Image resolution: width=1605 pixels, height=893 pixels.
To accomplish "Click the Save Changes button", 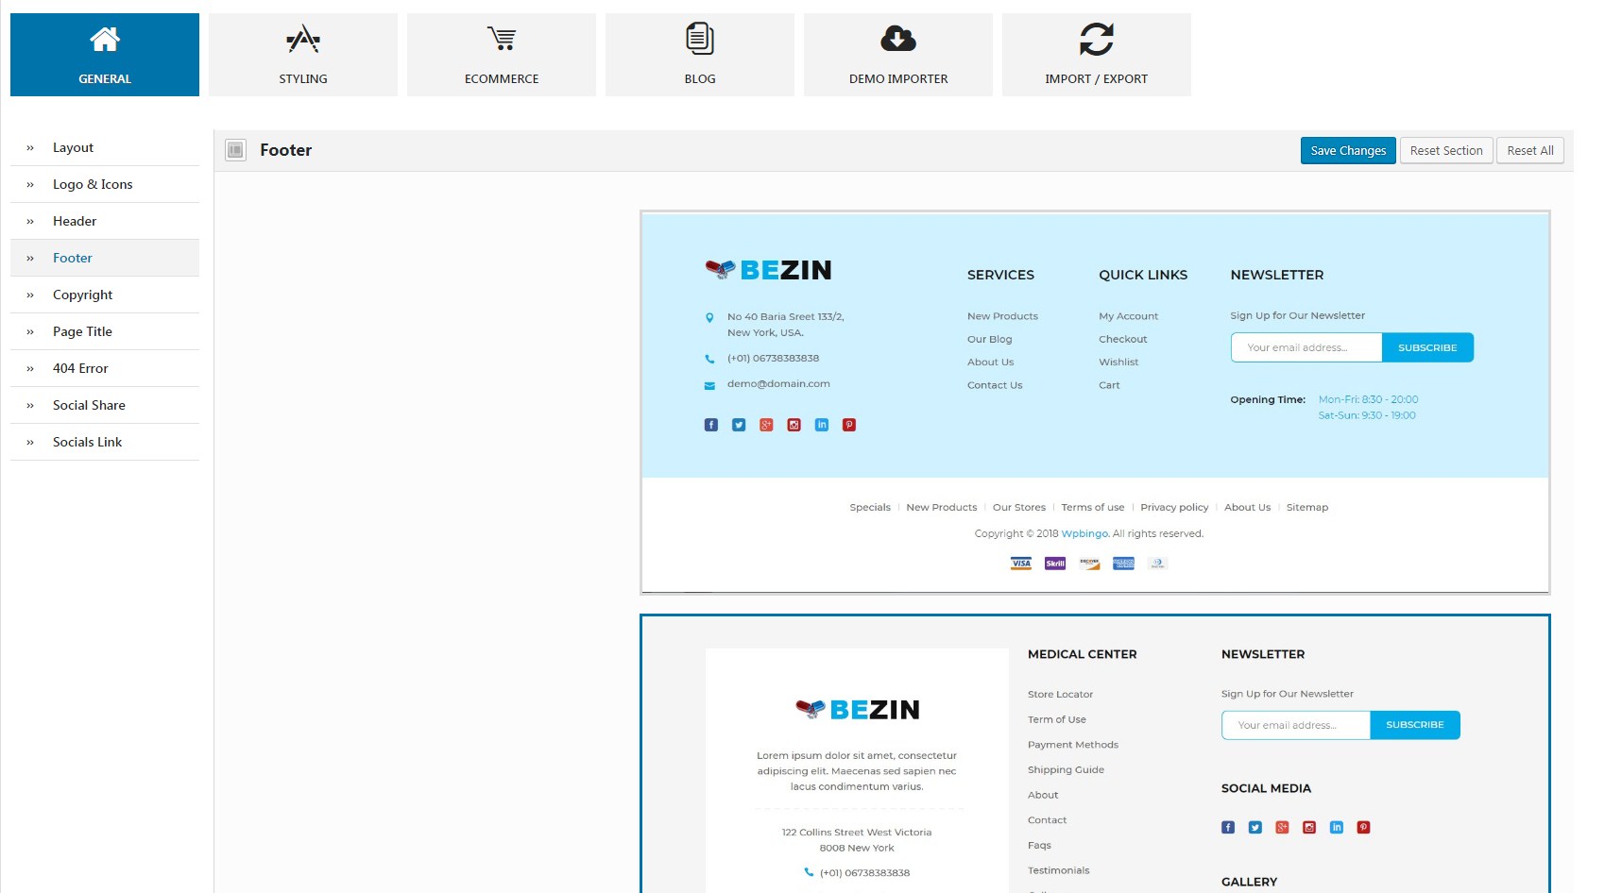I will (1348, 151).
